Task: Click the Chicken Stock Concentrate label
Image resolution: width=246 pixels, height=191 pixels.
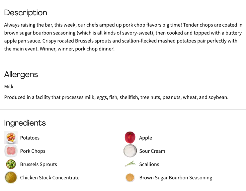Action: pos(50,178)
